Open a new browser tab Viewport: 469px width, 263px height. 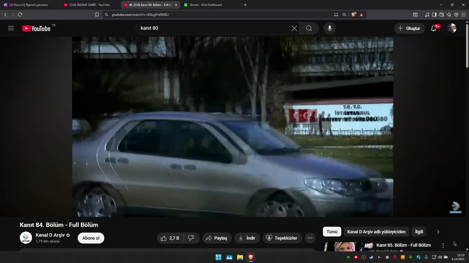[x=245, y=5]
